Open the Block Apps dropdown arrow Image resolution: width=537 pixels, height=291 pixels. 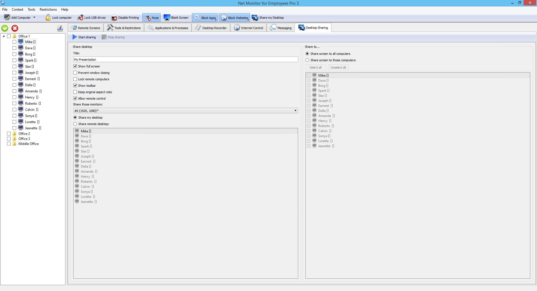[x=216, y=20]
